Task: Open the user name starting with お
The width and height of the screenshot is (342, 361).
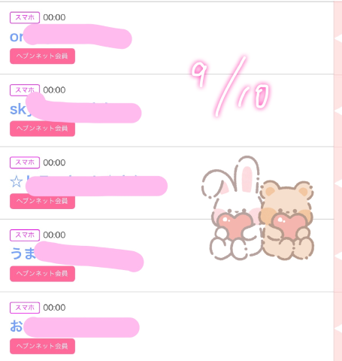Action: click(x=74, y=326)
